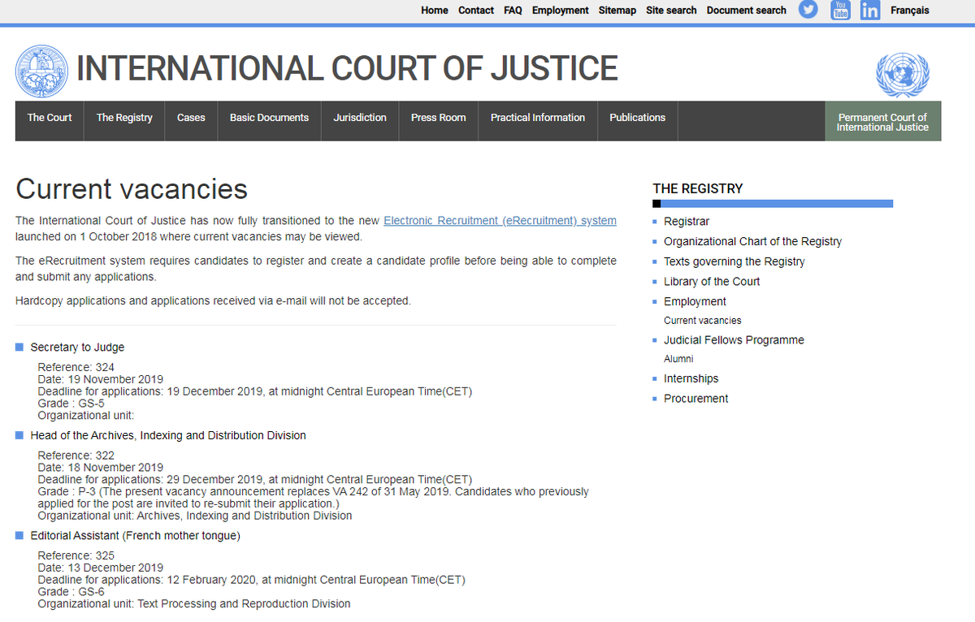This screenshot has width=975, height=622.
Task: Open Organizational Chart of the Registry
Action: tap(752, 242)
